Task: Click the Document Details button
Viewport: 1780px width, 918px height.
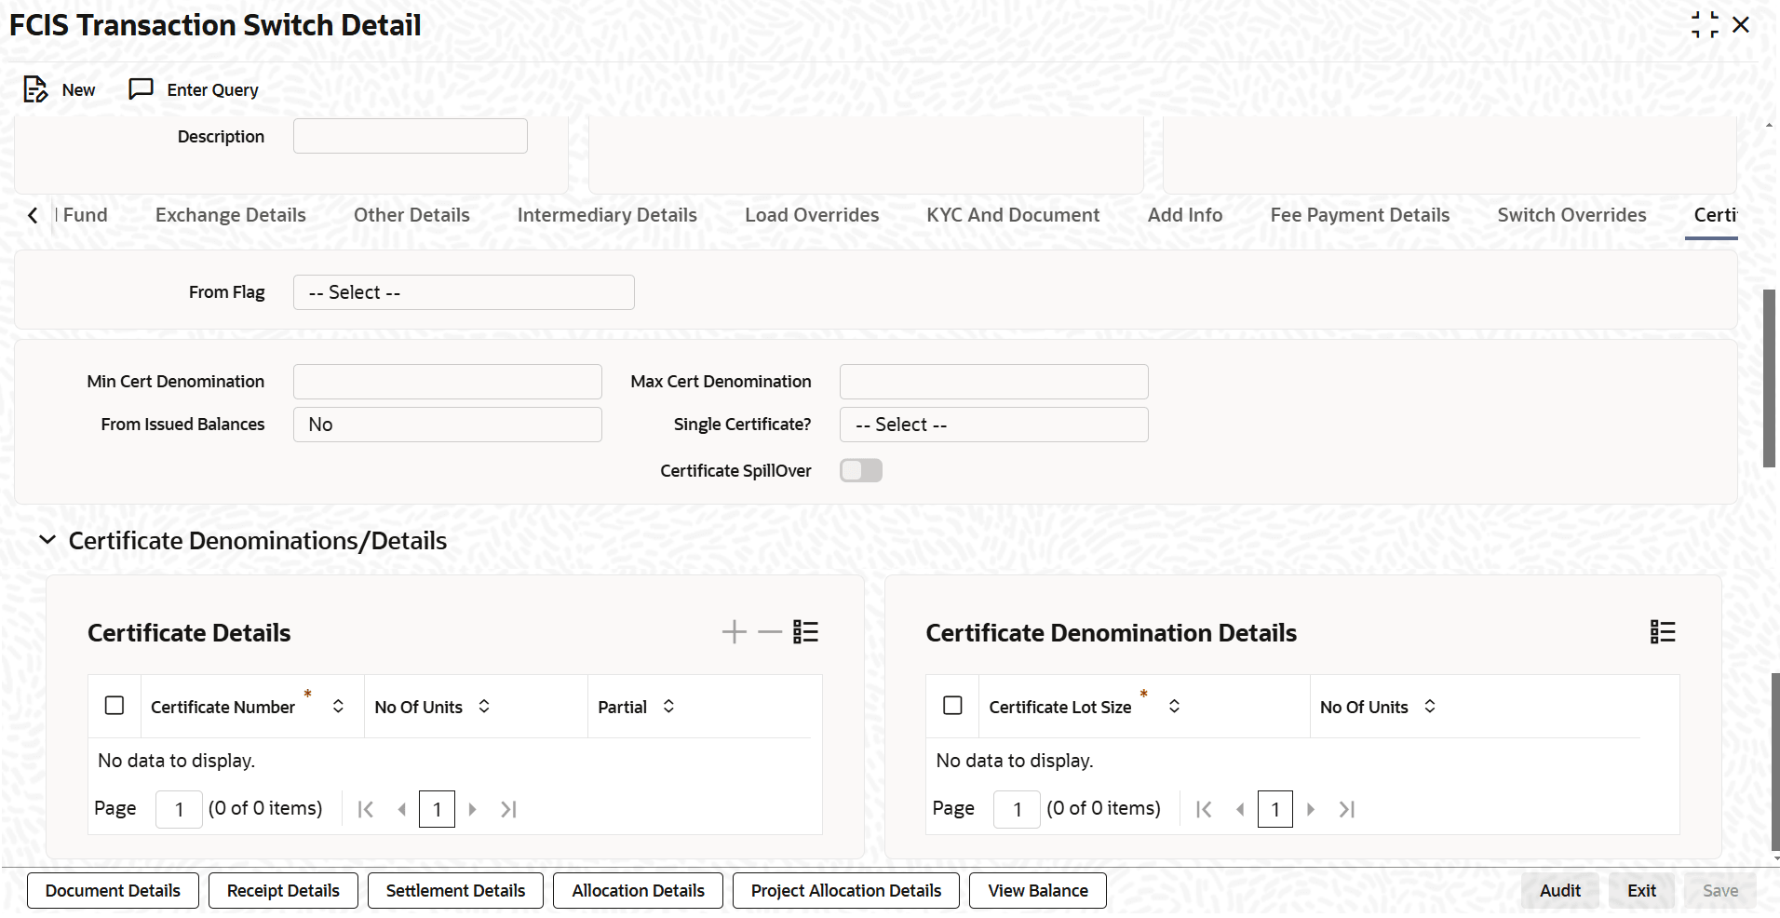Action: click(113, 891)
